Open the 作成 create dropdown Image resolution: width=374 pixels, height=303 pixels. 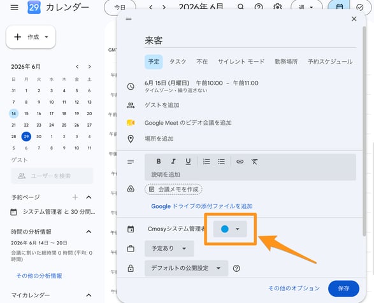(31, 37)
